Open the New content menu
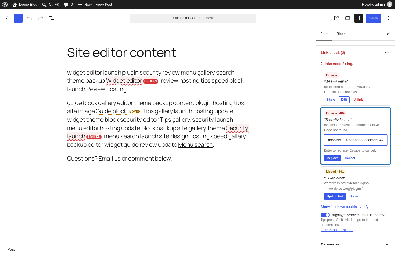The height and width of the screenshot is (254, 395). [85, 5]
